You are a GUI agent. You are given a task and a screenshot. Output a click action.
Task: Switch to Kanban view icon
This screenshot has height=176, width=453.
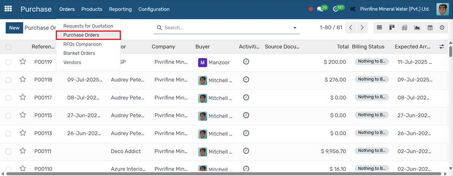coord(392,28)
